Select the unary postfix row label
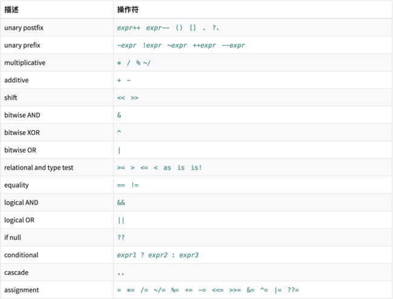This screenshot has width=393, height=299. tap(24, 28)
